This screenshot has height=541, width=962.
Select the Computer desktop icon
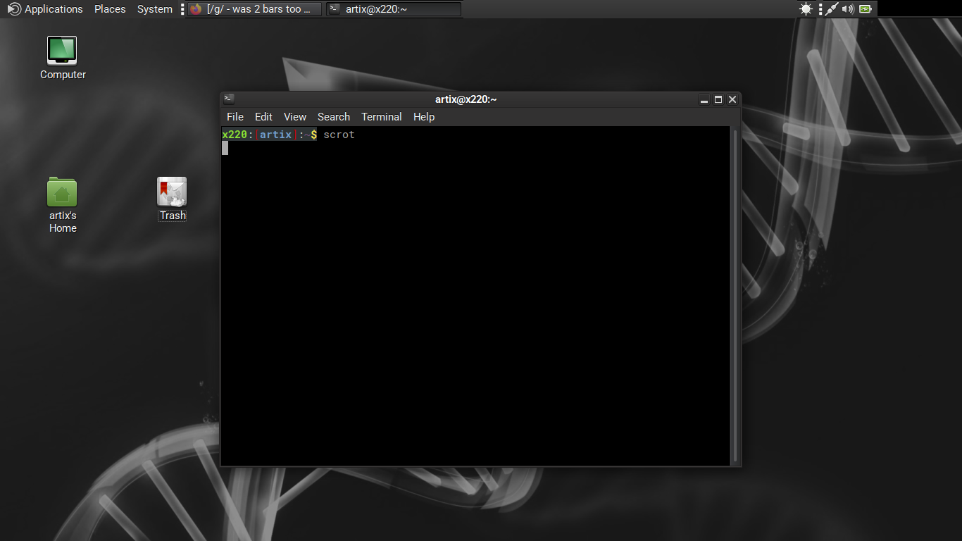coord(63,58)
